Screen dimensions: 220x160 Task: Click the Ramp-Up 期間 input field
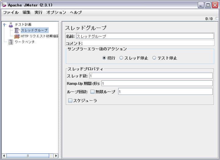(x=157, y=83)
